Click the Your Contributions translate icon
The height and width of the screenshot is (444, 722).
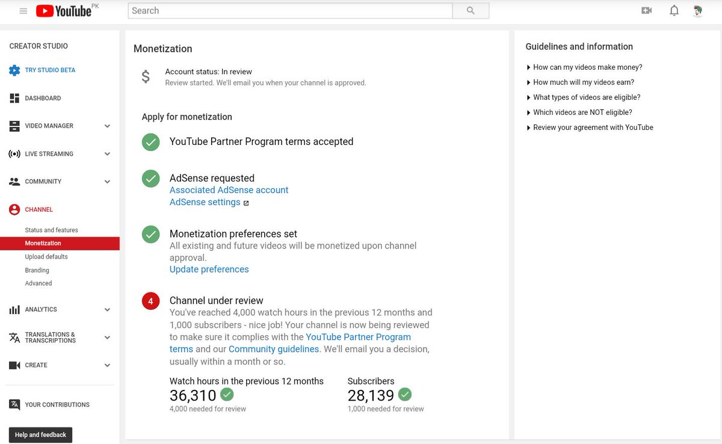point(14,405)
